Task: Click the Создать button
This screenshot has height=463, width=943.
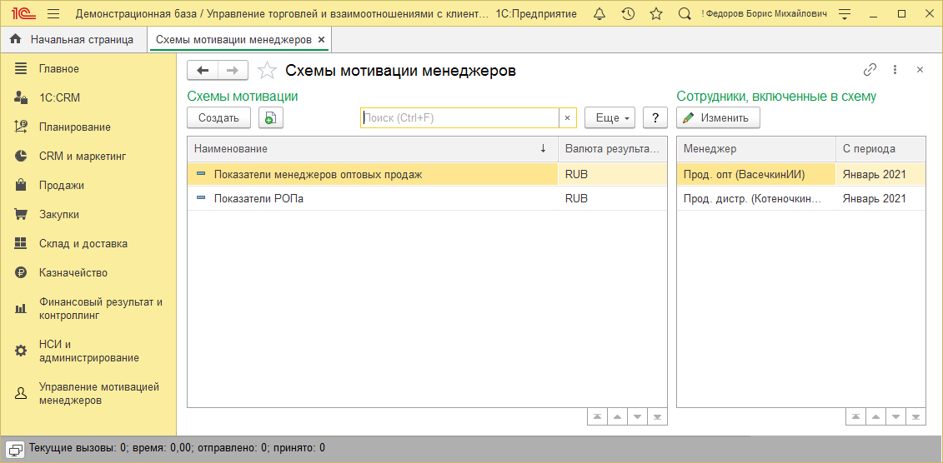Action: [x=219, y=117]
